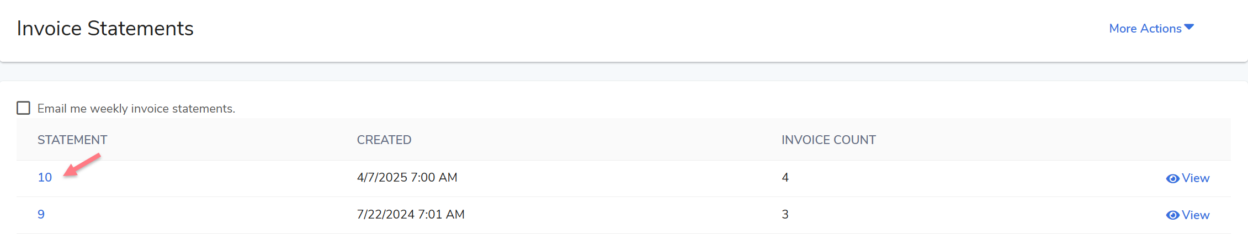Click the Invoice Statements page heading
Viewport: 1248px width, 234px height.
coord(105,29)
